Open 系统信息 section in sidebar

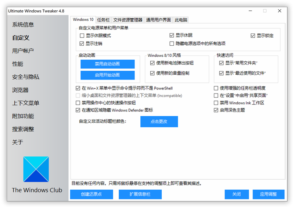click(x=23, y=25)
